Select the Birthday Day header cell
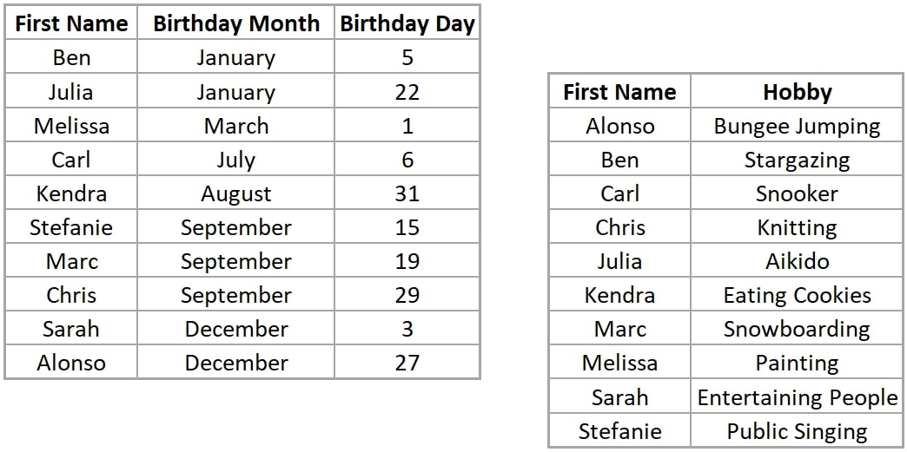Viewport: 907px width, 452px height. [407, 23]
